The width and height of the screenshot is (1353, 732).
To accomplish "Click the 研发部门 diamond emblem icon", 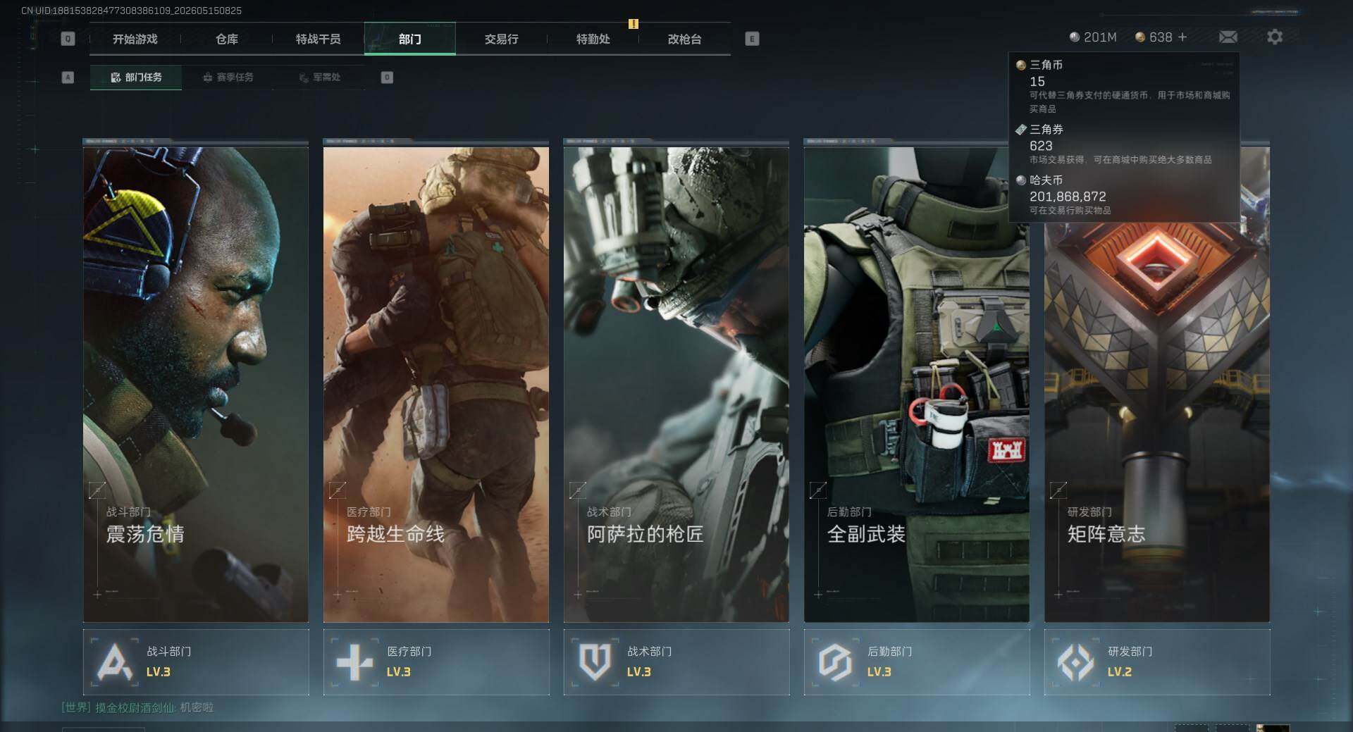I will 1075,662.
